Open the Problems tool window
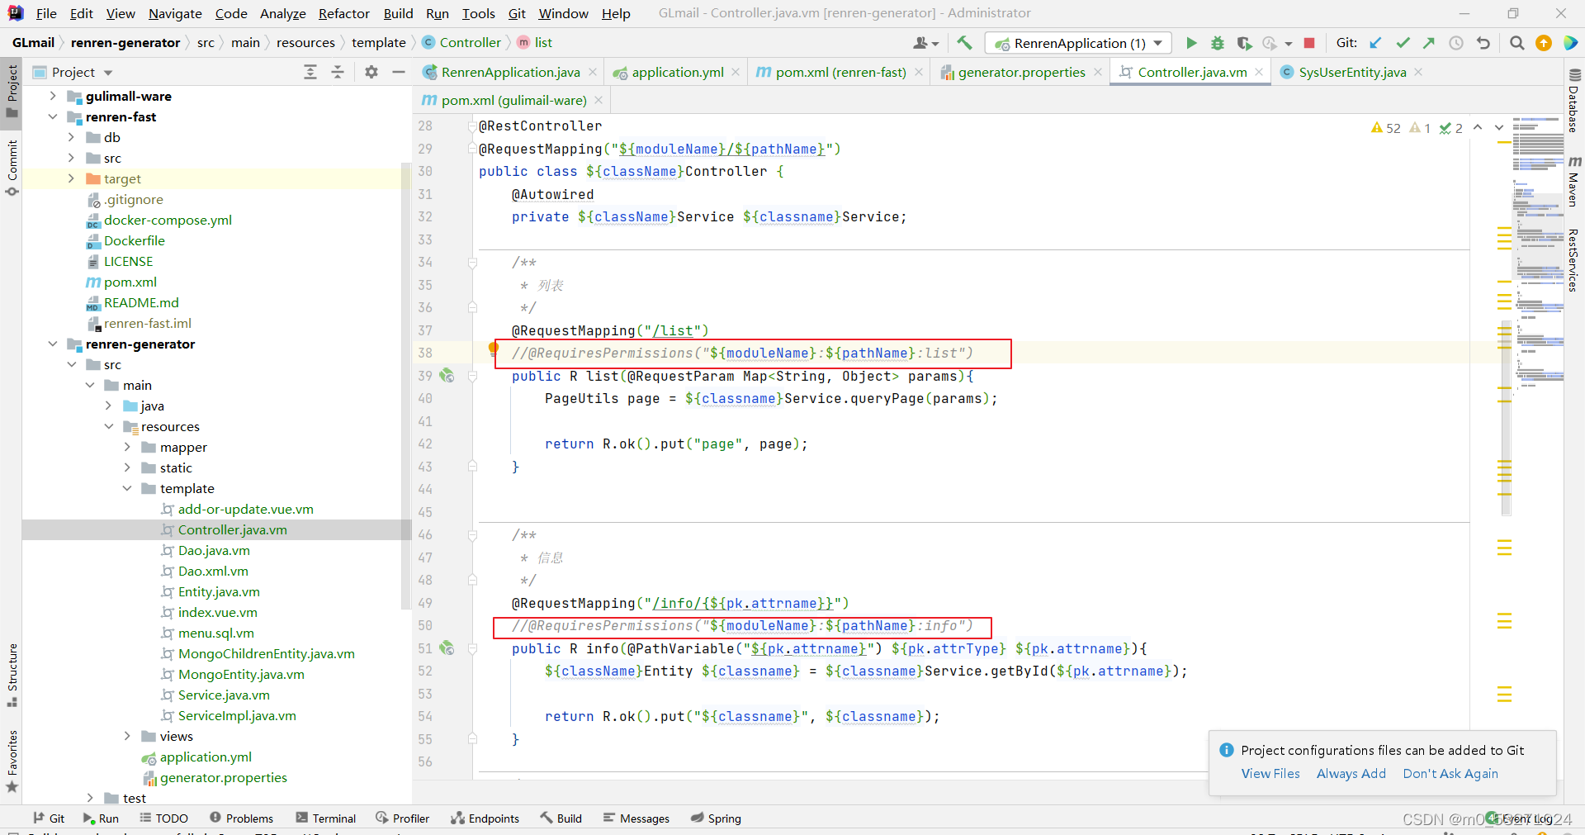The width and height of the screenshot is (1585, 835). (241, 818)
